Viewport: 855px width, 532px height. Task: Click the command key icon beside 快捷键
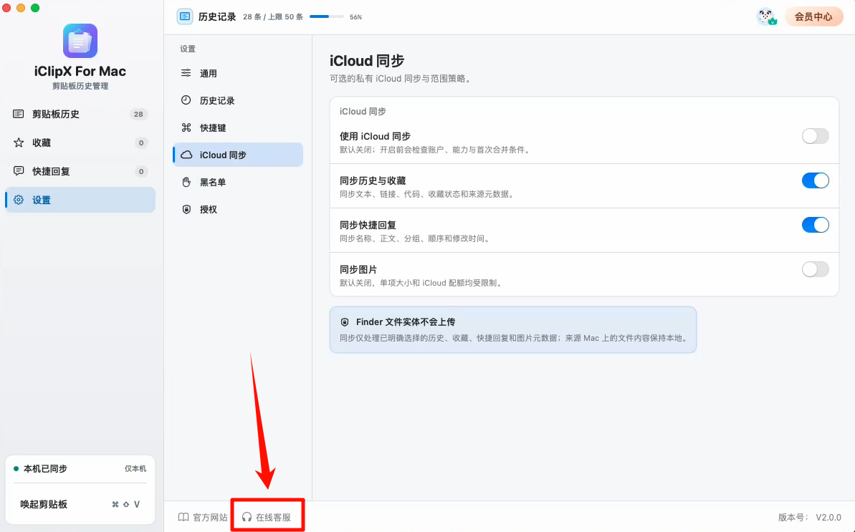tap(186, 127)
